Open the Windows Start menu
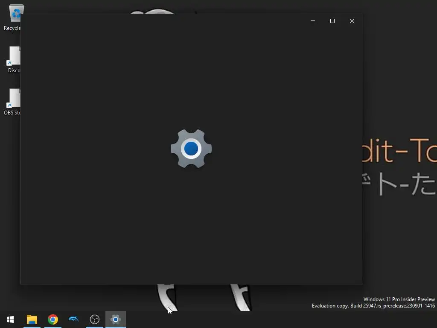Image resolution: width=437 pixels, height=328 pixels. [x=10, y=319]
